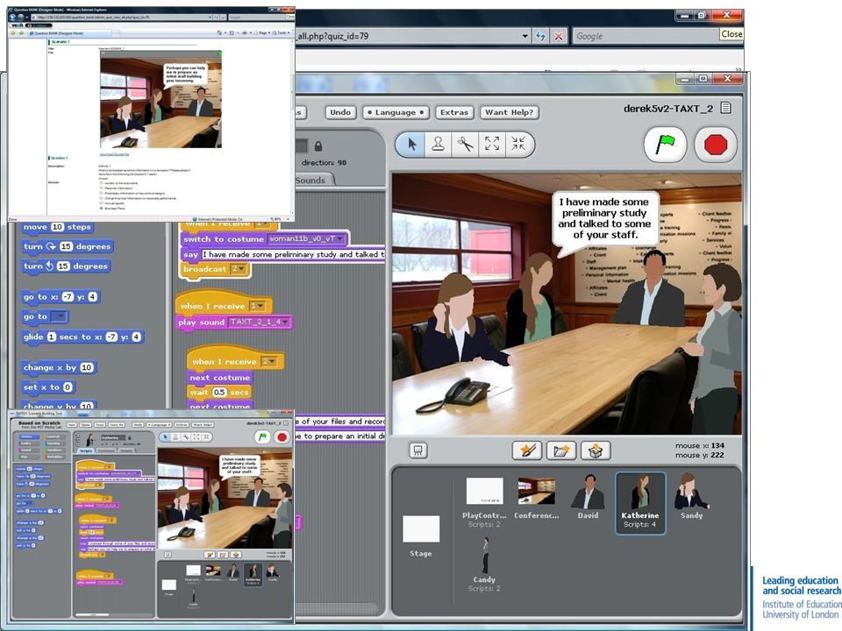Screen dimensions: 842x631
Task: Click the next costume block under when I receive 2
Action: pyautogui.click(x=219, y=377)
